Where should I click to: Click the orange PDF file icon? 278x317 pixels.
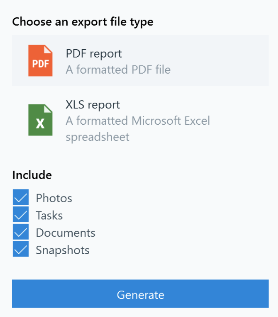40,60
